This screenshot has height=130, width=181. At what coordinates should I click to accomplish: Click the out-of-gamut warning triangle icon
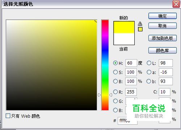point(140,23)
